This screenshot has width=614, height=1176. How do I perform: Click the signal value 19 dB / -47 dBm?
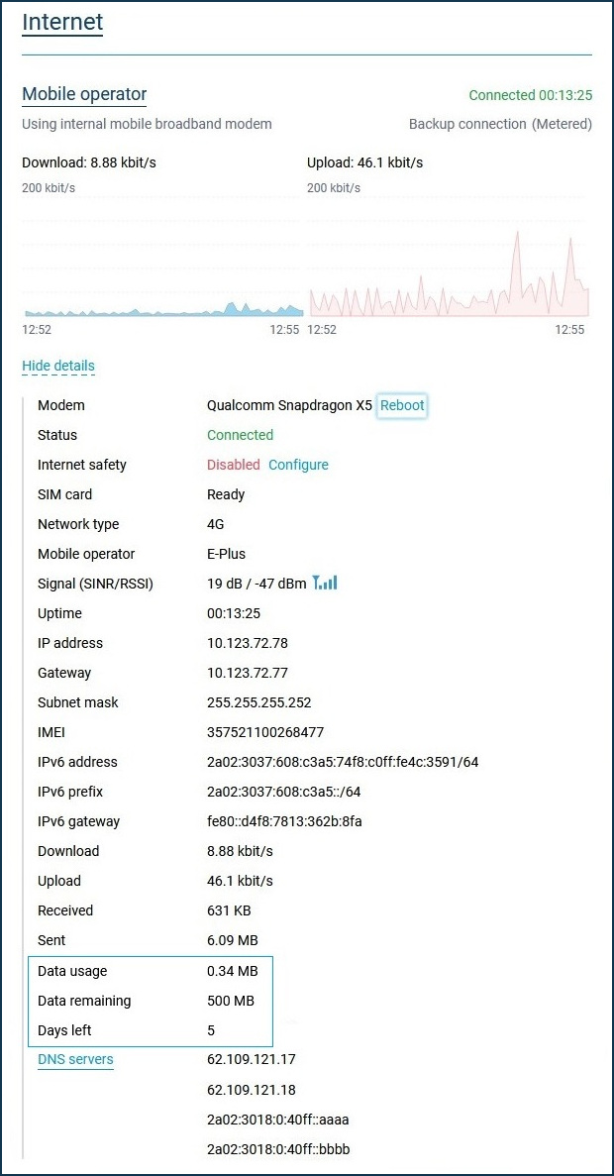point(256,584)
